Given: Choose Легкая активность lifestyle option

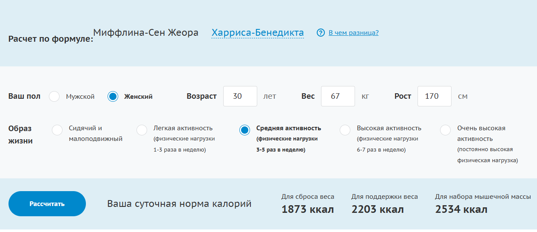Looking at the screenshot, I should [142, 130].
